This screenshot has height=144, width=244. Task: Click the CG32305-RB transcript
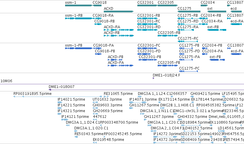click(168, 36)
